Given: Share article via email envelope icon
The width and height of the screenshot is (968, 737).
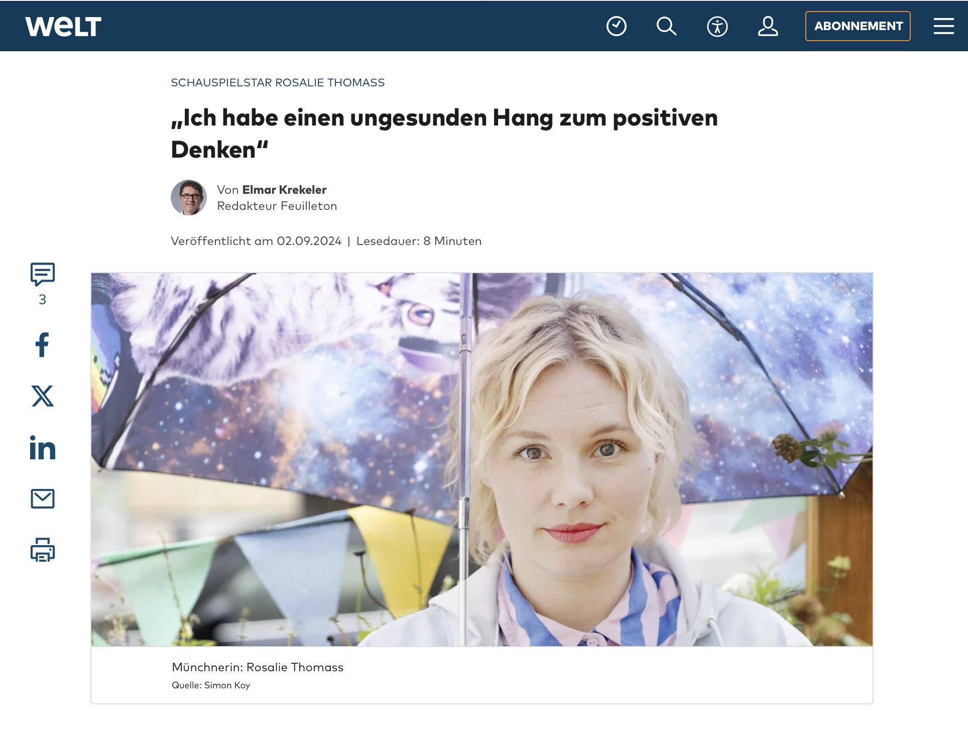Looking at the screenshot, I should [x=43, y=499].
